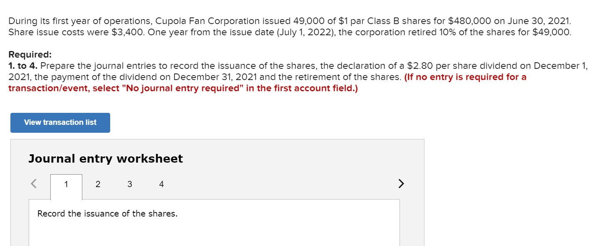Expand entry navigation via right disclosure arrow
The height and width of the screenshot is (246, 597).
pyautogui.click(x=400, y=183)
